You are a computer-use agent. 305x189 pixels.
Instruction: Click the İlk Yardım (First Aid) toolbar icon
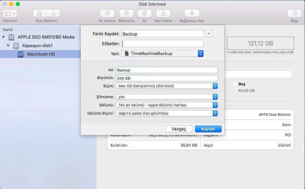[107, 13]
